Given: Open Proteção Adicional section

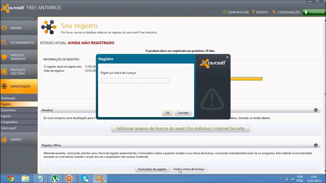Looking at the screenshot, I should (19, 72).
